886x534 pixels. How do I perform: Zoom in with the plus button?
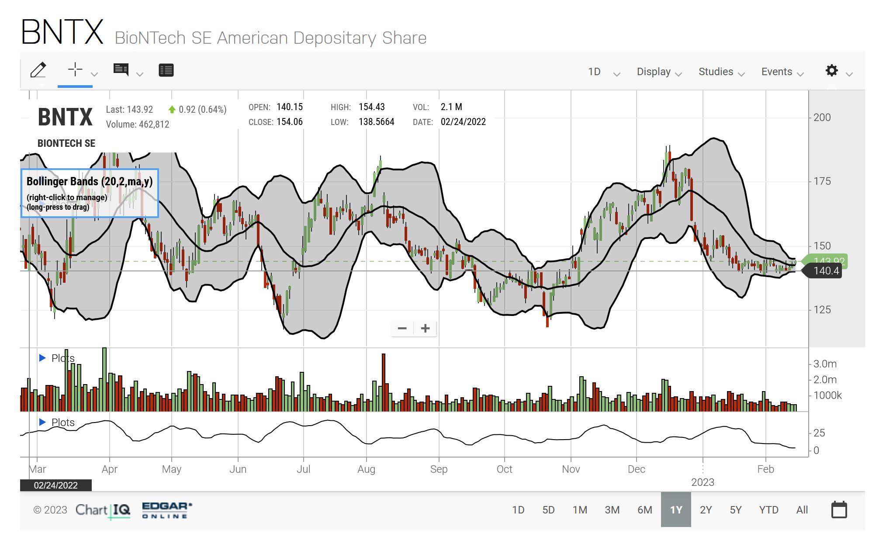426,329
